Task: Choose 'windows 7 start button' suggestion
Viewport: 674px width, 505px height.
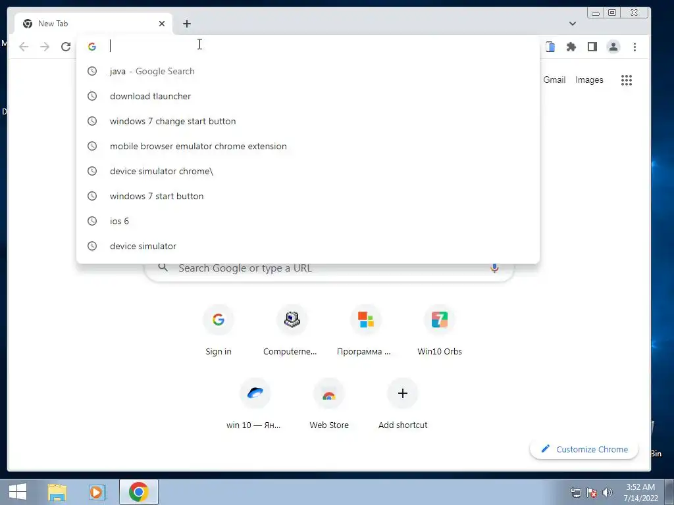Action: coord(308,196)
